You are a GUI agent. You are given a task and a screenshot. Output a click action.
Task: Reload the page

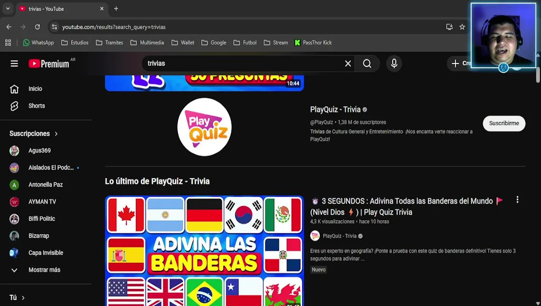coord(37,27)
